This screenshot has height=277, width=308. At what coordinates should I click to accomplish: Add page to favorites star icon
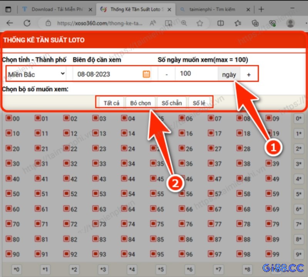point(199,23)
